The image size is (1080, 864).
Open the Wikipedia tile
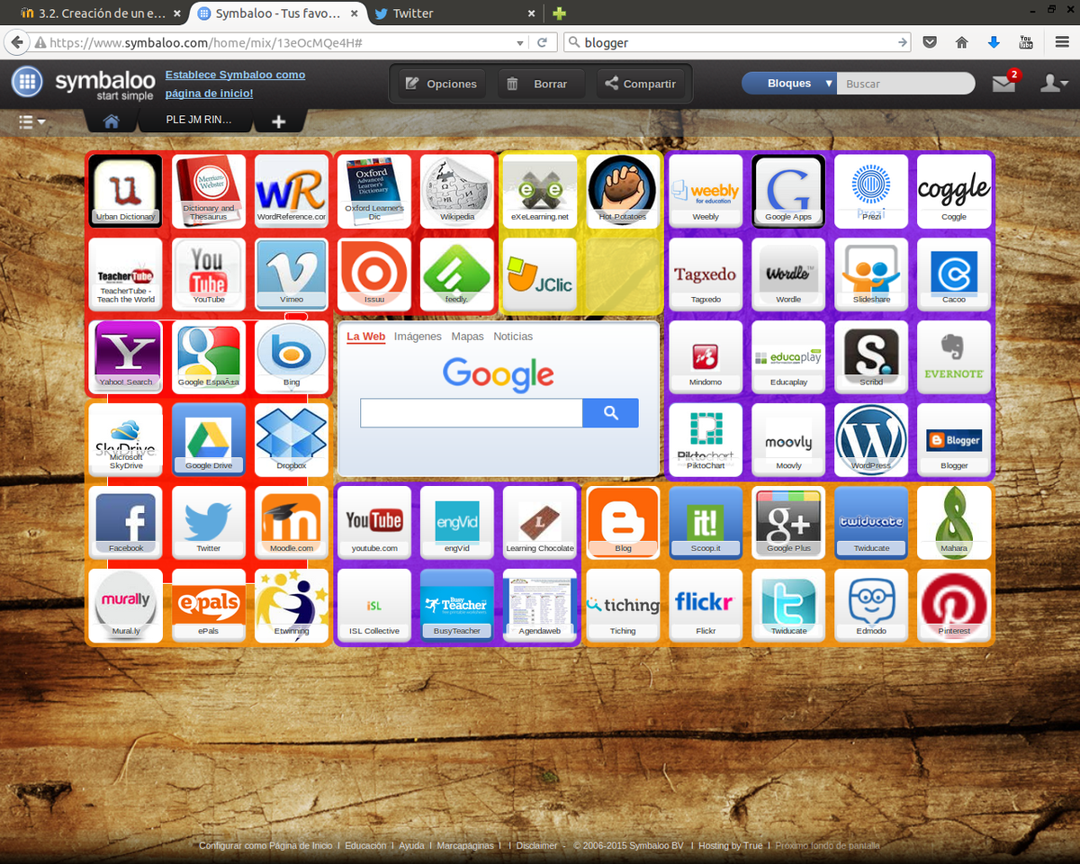tap(457, 191)
